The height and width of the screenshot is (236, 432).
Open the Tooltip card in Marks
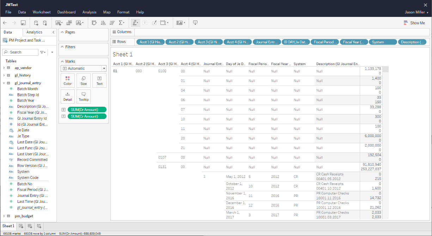click(x=84, y=97)
